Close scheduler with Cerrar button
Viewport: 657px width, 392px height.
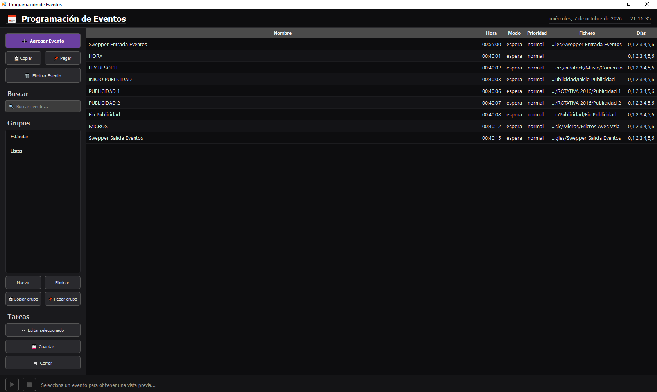(43, 363)
